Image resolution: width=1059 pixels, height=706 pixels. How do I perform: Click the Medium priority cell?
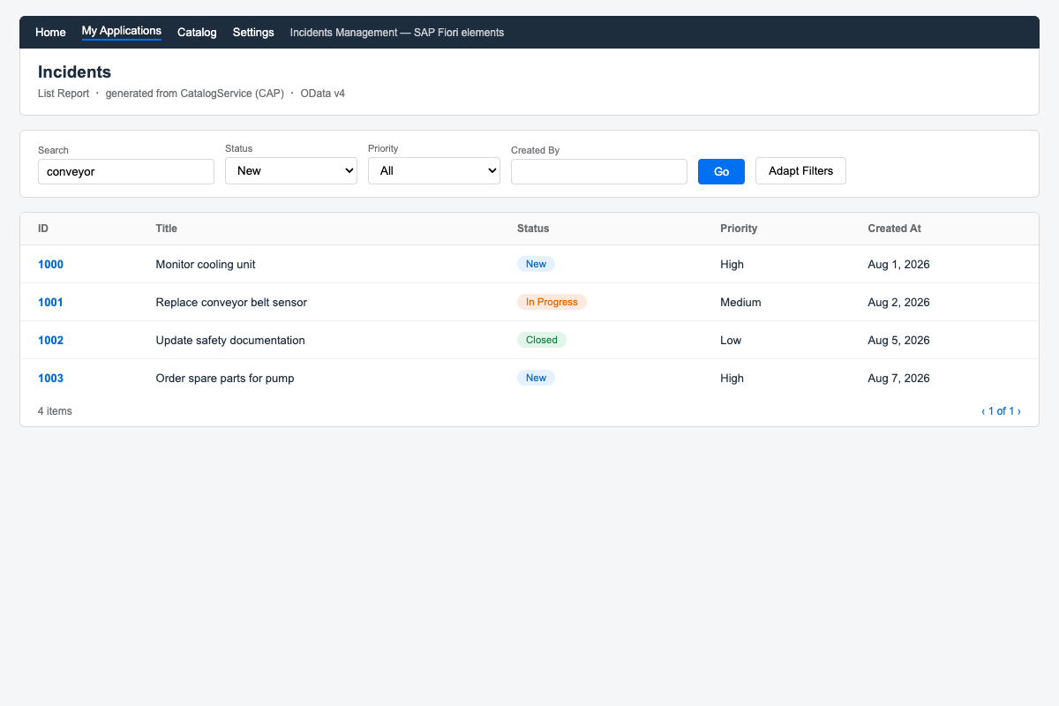[740, 302]
